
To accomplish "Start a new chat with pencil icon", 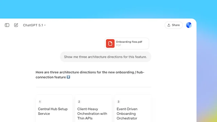I will tap(16, 25).
